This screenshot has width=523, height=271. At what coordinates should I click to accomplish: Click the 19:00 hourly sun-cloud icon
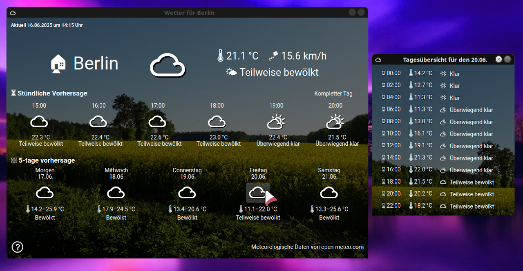(276, 122)
